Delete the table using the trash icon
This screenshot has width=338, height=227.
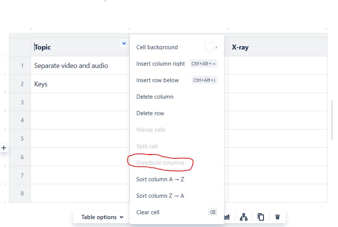pyautogui.click(x=277, y=217)
